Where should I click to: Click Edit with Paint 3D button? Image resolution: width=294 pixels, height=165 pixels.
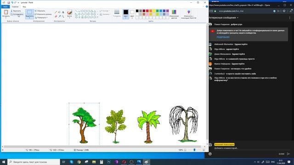189,14
